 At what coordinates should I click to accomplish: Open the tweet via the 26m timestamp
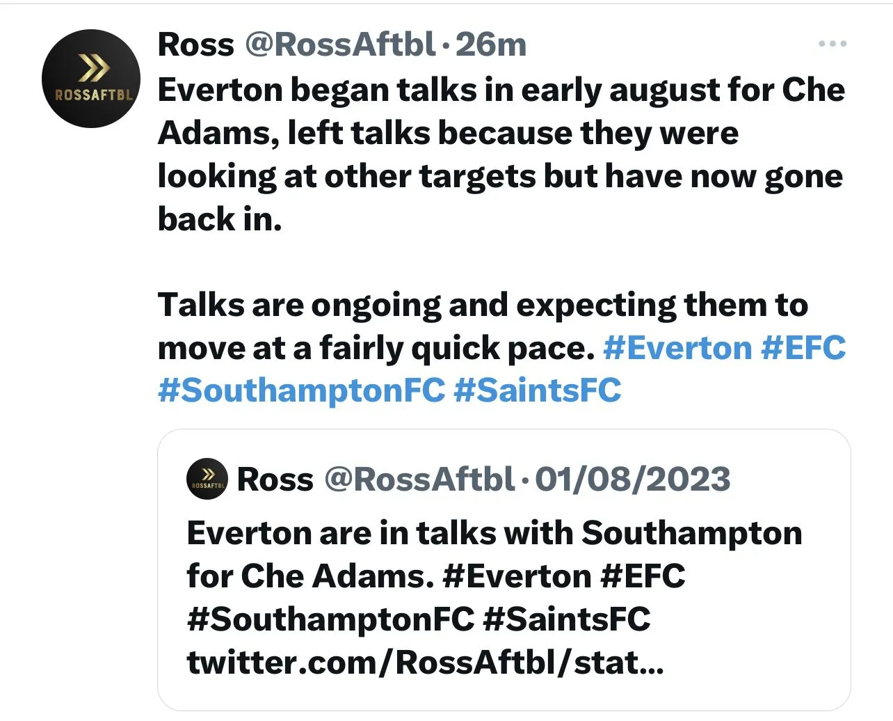(x=491, y=45)
